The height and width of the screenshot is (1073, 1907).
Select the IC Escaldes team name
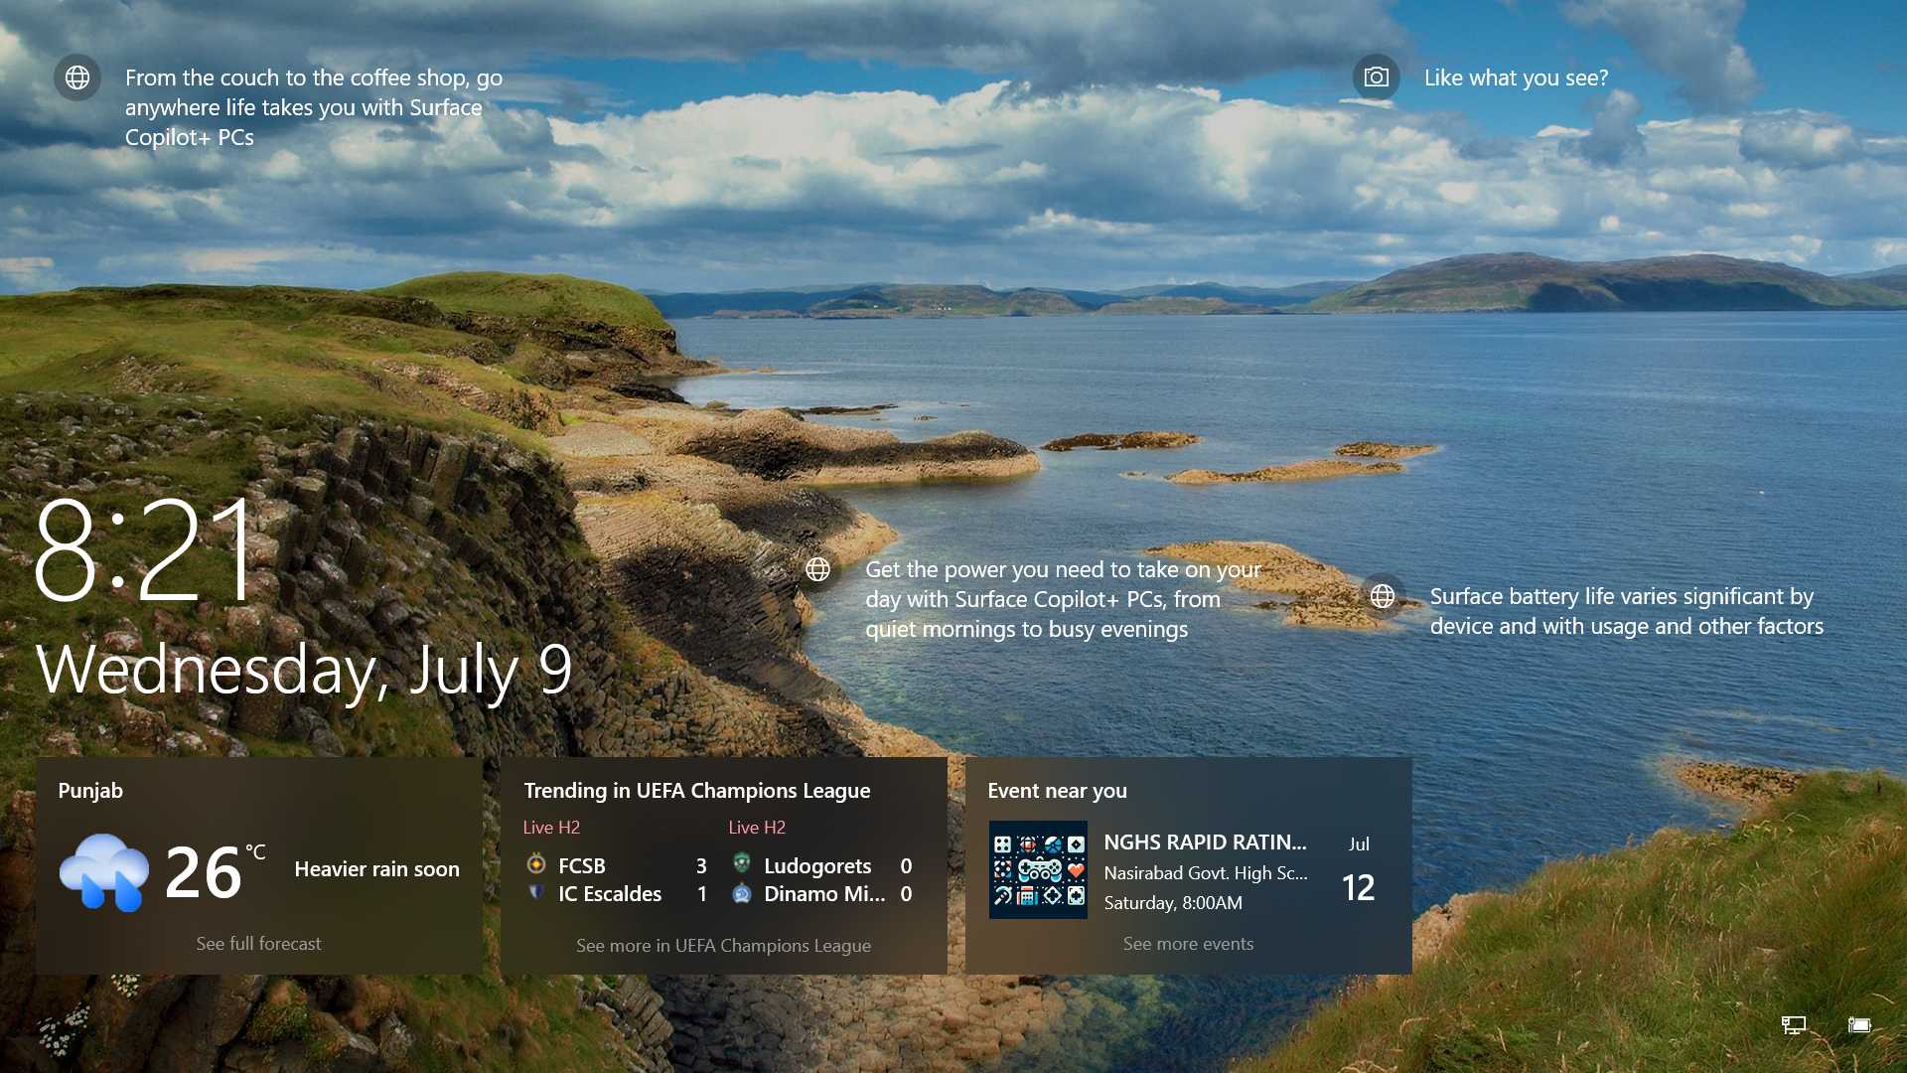(x=609, y=893)
